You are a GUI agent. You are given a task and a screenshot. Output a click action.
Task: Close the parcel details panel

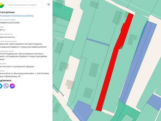pyautogui.click(x=49, y=4)
